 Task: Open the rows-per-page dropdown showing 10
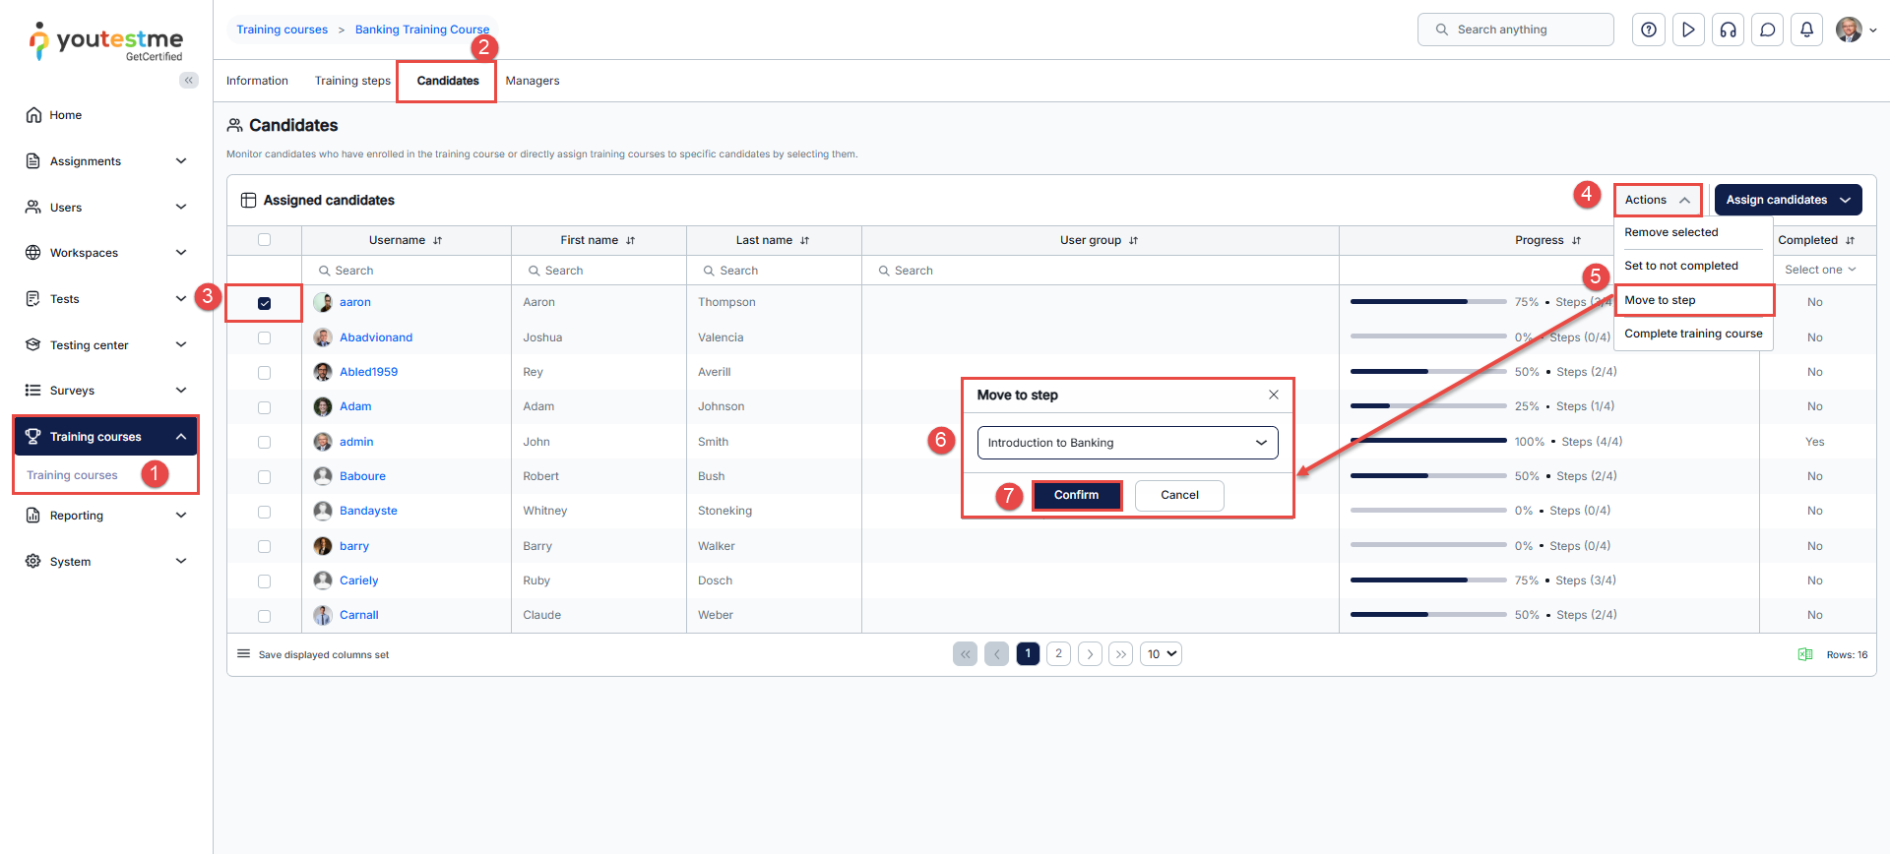1161,654
